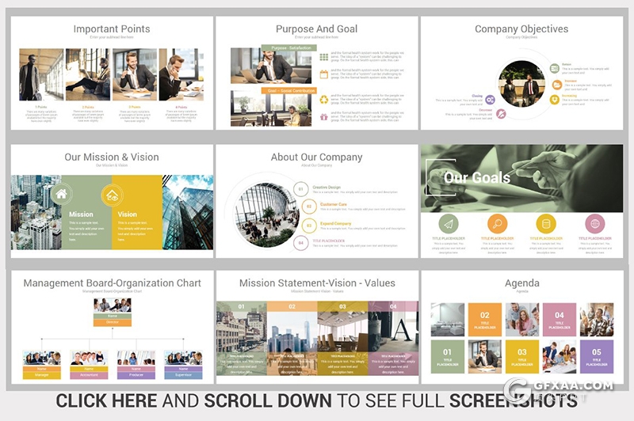Image resolution: width=634 pixels, height=421 pixels.
Task: Click the orange magnifier icon in Our Goals
Action: 497,224
